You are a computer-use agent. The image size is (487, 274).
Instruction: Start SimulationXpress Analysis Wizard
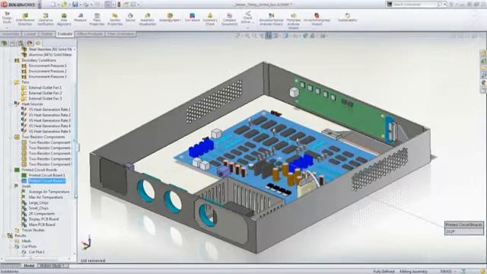click(x=271, y=19)
